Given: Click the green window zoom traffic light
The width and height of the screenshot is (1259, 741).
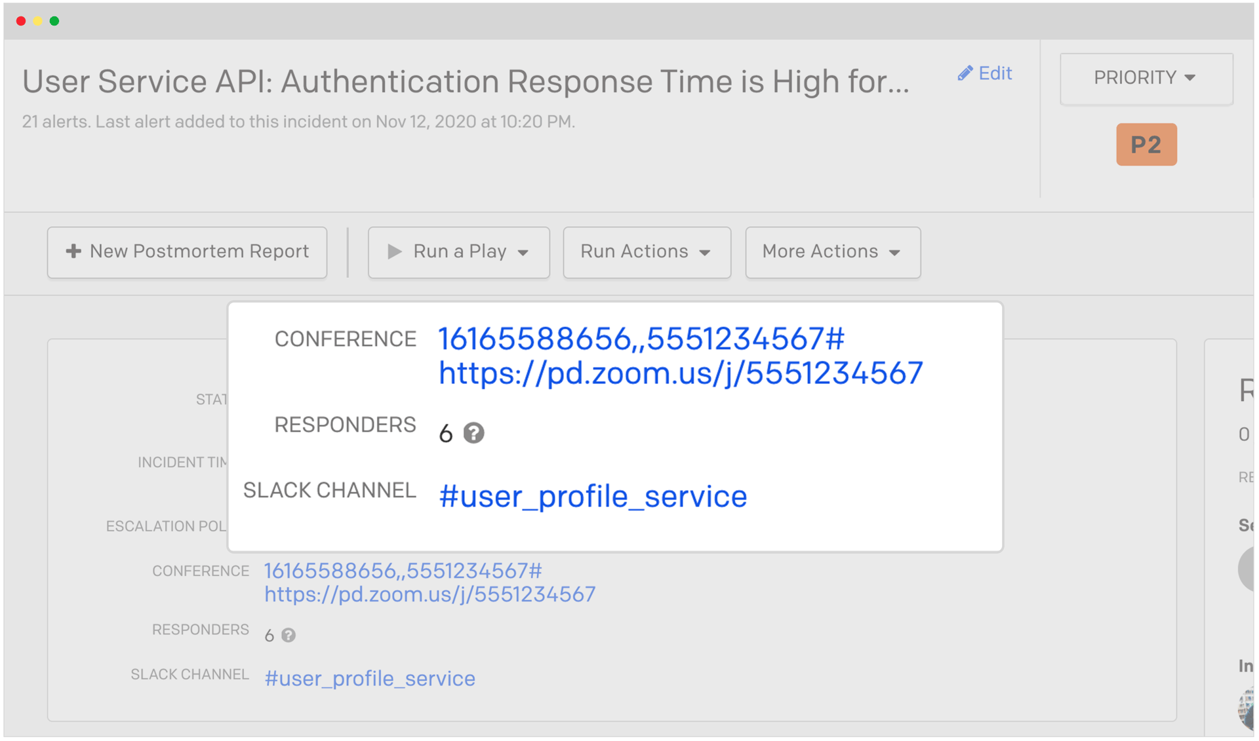Looking at the screenshot, I should [x=54, y=20].
